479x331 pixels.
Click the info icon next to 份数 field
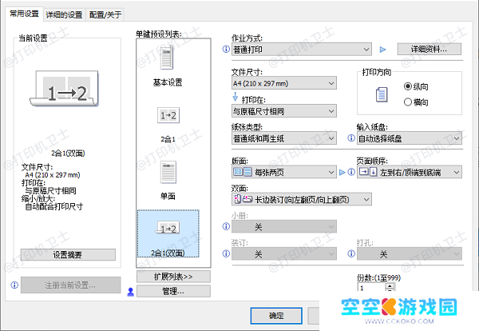click(x=350, y=277)
